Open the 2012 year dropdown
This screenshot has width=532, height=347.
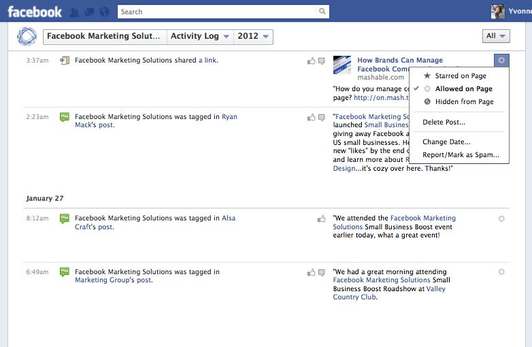click(253, 36)
